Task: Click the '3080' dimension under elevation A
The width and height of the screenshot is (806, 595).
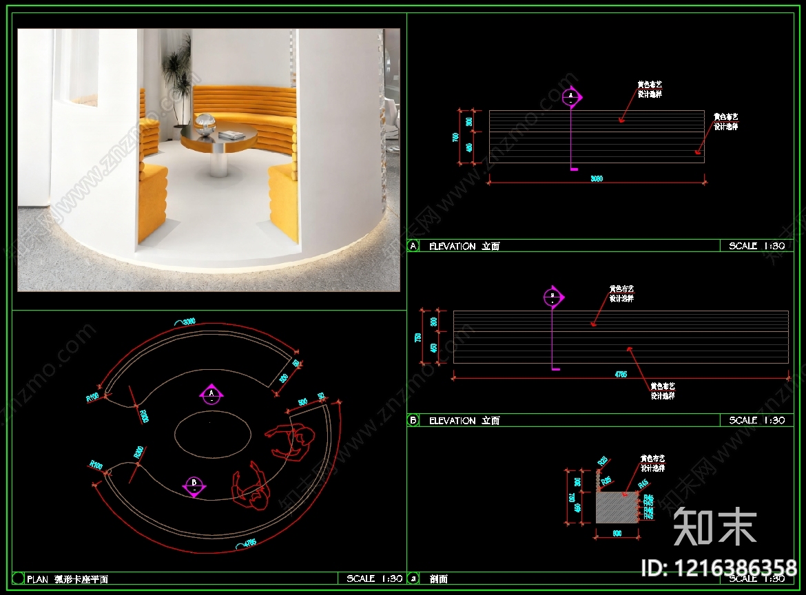Action: point(597,179)
